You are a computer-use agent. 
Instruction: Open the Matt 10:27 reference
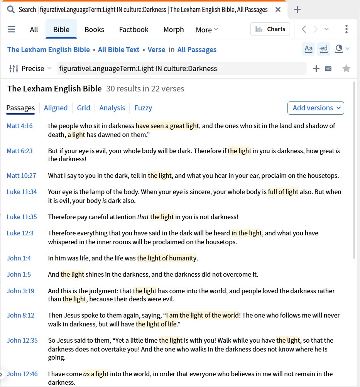click(21, 176)
